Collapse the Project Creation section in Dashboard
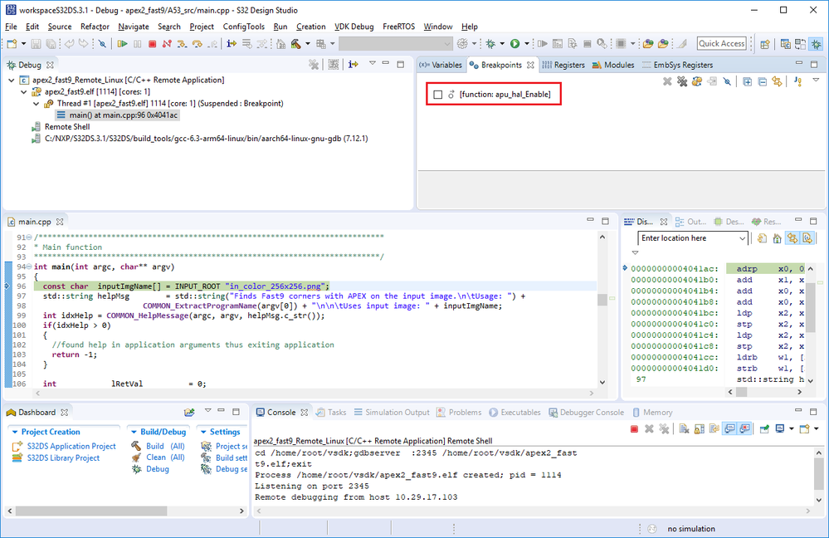The height and width of the screenshot is (538, 829). pos(15,433)
